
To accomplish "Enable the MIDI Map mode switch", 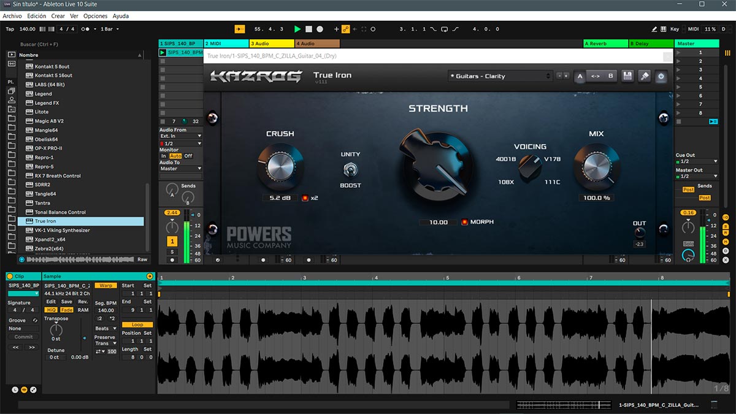I will (x=693, y=29).
